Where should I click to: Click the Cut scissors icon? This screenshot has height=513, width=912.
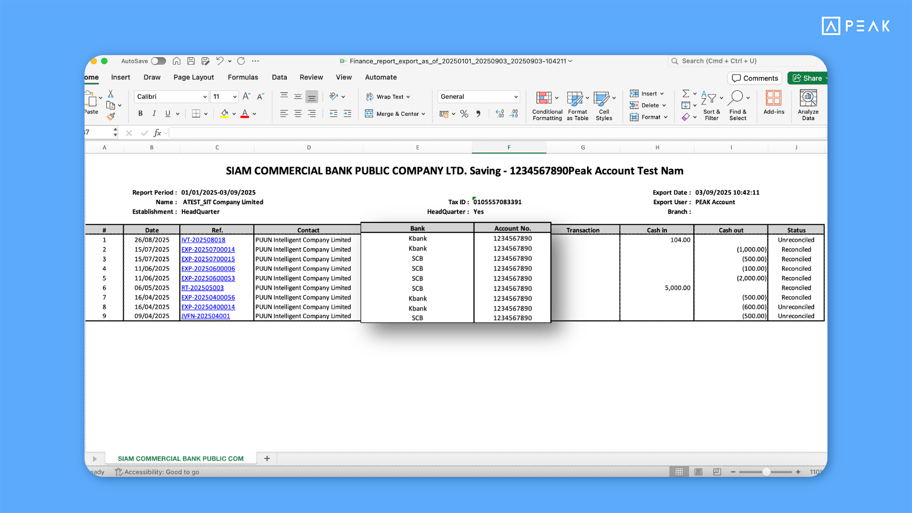(x=111, y=94)
